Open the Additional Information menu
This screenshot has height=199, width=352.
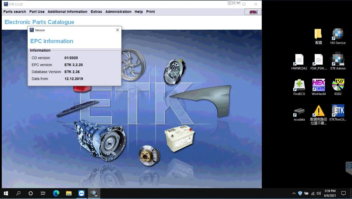point(68,12)
